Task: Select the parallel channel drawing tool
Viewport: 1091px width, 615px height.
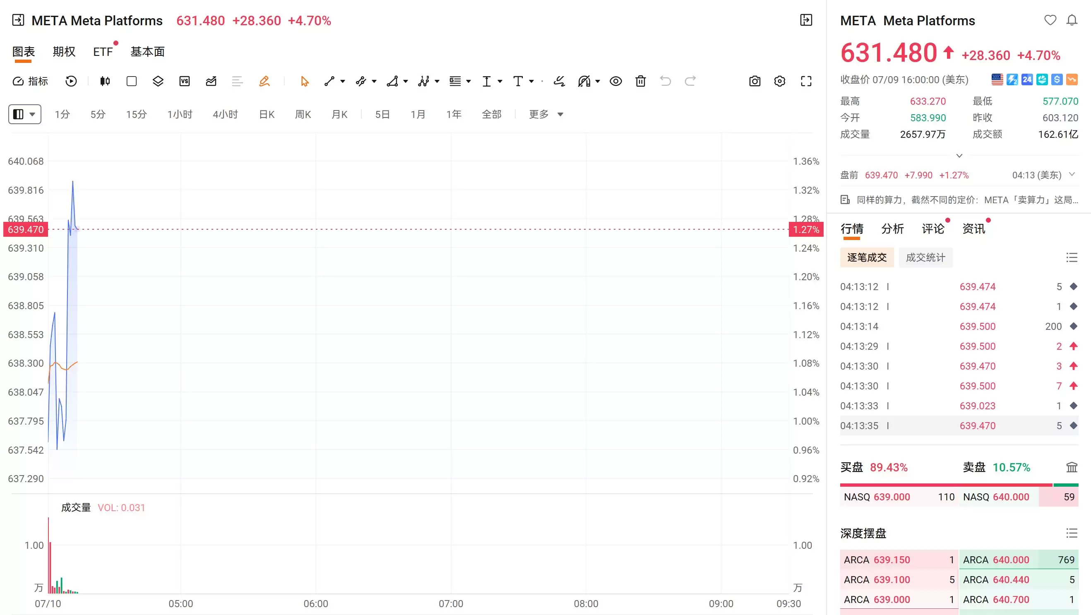Action: coord(361,81)
